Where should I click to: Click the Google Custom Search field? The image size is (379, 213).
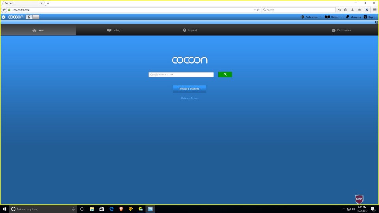pyautogui.click(x=181, y=75)
